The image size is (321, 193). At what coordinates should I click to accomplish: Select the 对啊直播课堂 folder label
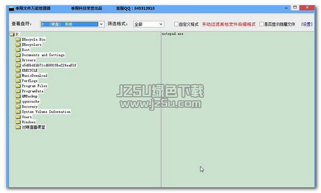(34, 127)
